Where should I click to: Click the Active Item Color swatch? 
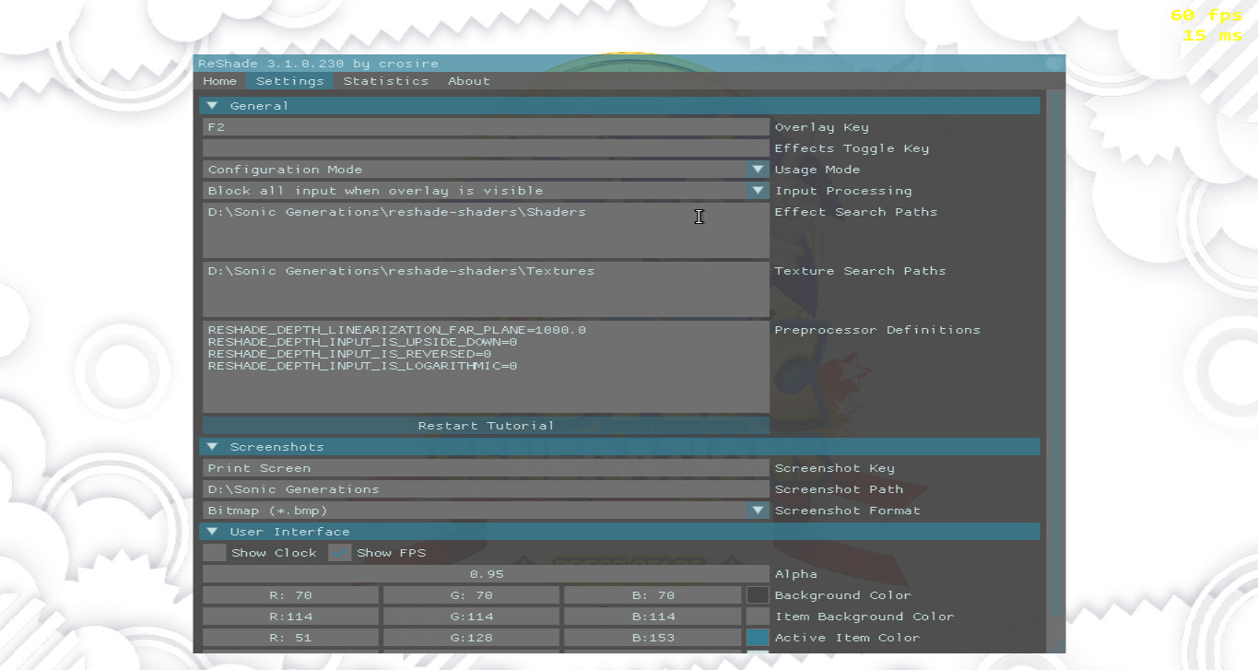click(758, 638)
